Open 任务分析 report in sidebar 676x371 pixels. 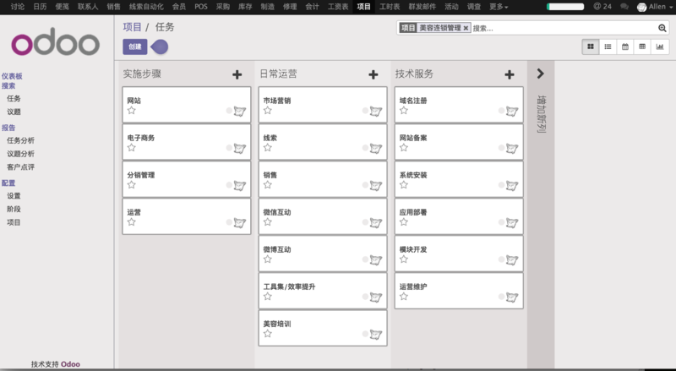(x=20, y=140)
